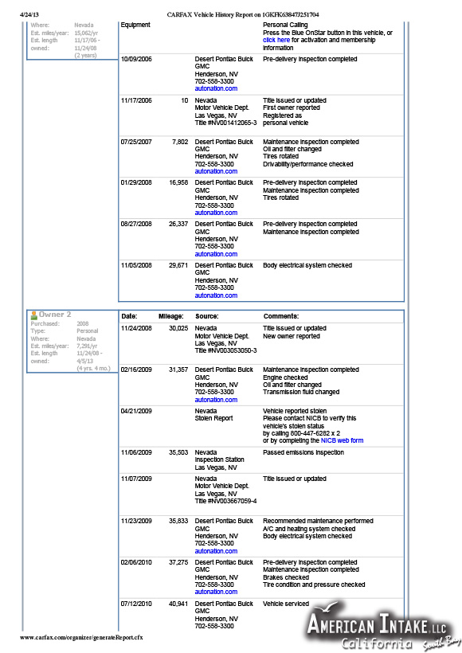462x653 pixels.
Task: Click mileage value 26,337
Action: click(178, 224)
